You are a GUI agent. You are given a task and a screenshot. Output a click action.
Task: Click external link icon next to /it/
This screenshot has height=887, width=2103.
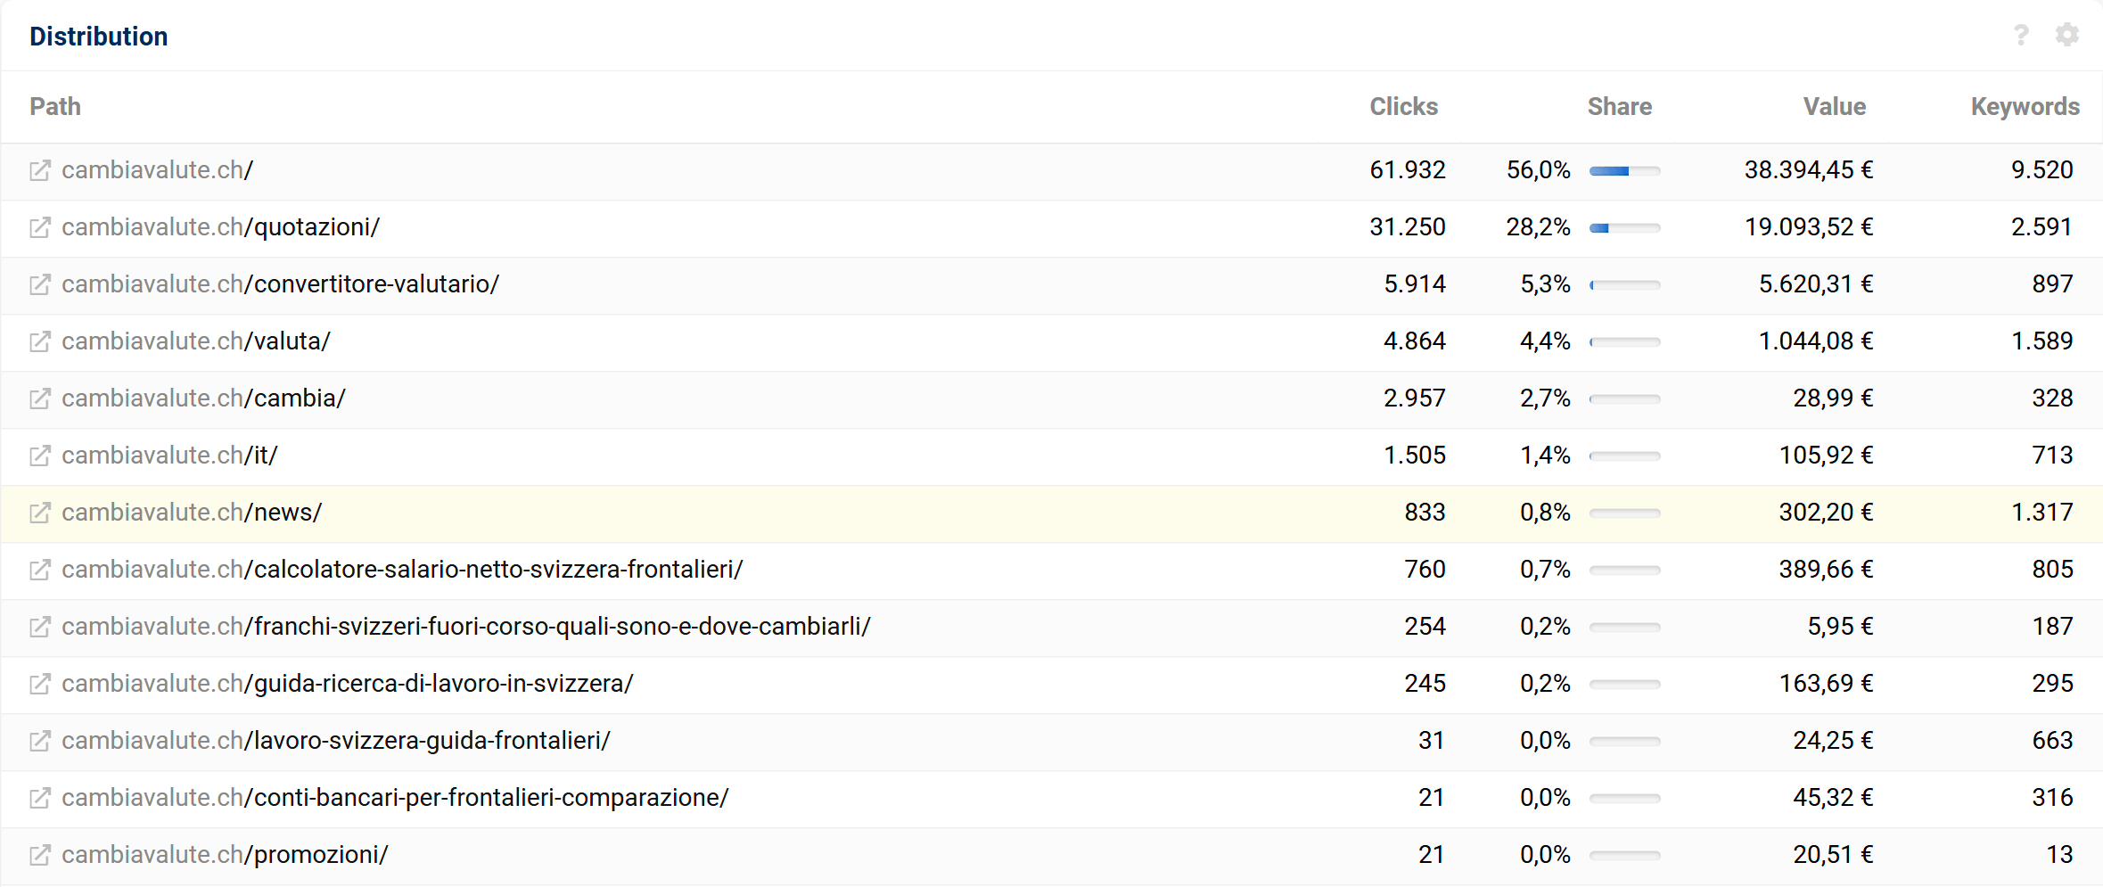(40, 456)
